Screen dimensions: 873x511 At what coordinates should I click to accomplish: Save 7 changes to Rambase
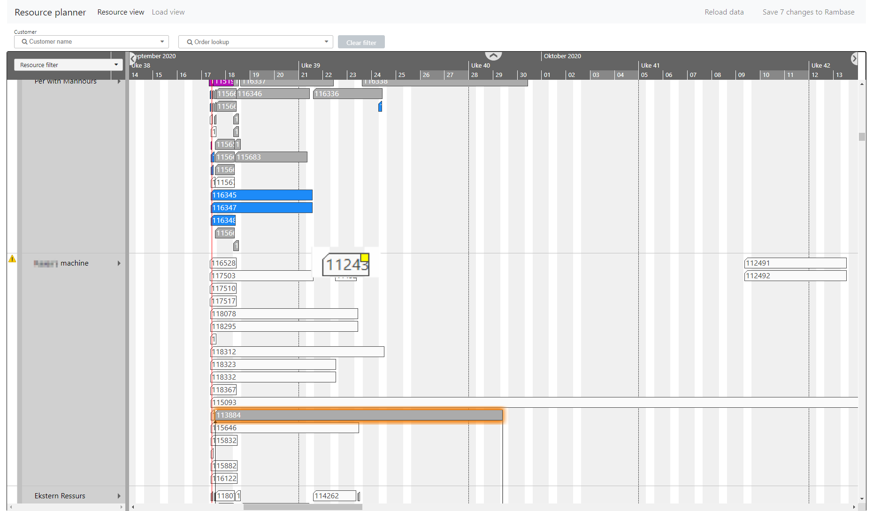pyautogui.click(x=808, y=12)
